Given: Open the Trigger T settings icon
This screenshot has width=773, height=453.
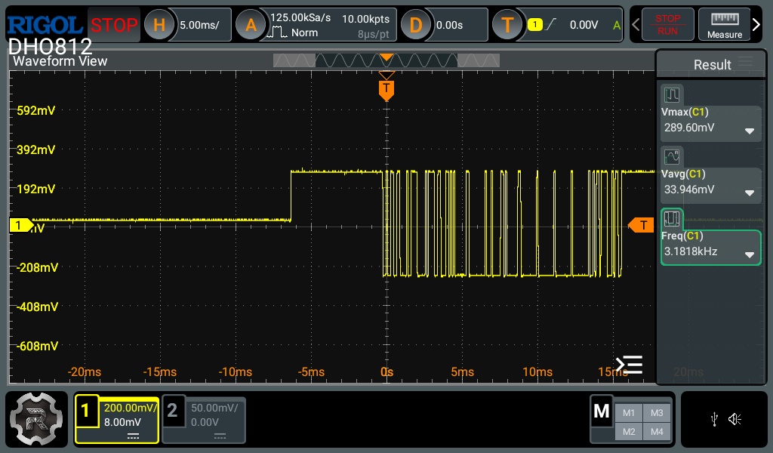Looking at the screenshot, I should pyautogui.click(x=507, y=25).
